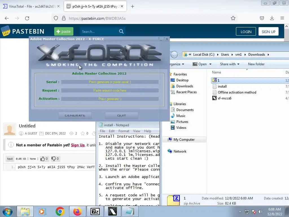Click GENERATE in X-Force keygen
The image size is (289, 217).
click(x=75, y=116)
